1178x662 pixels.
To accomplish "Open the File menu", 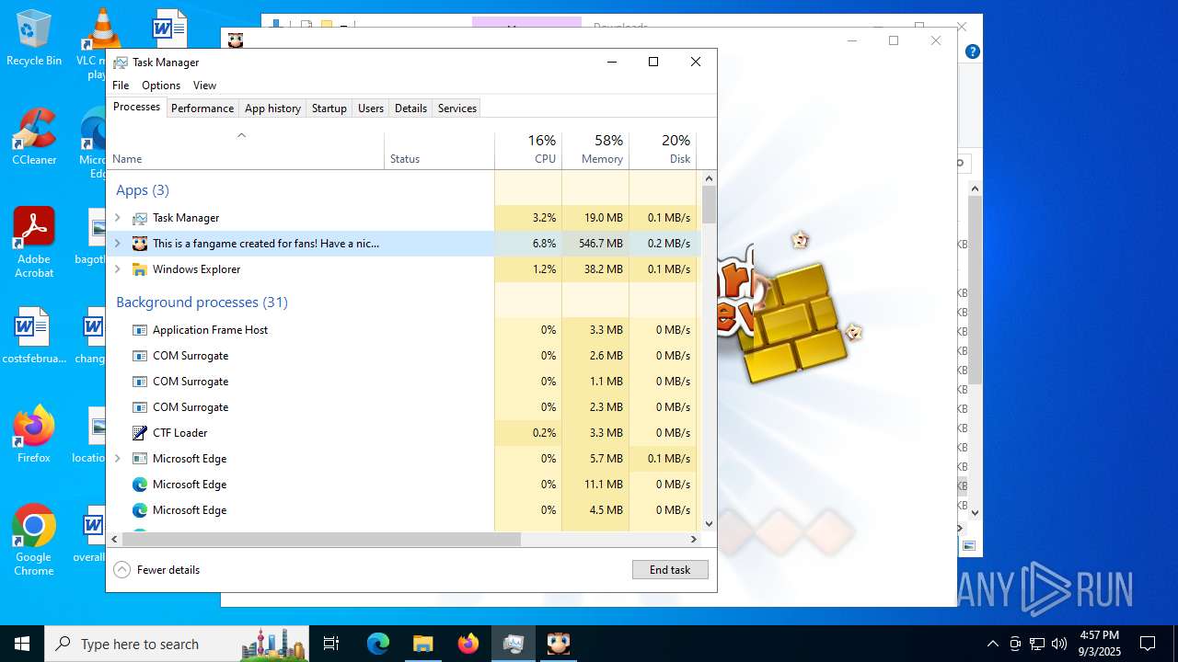I will 121,86.
